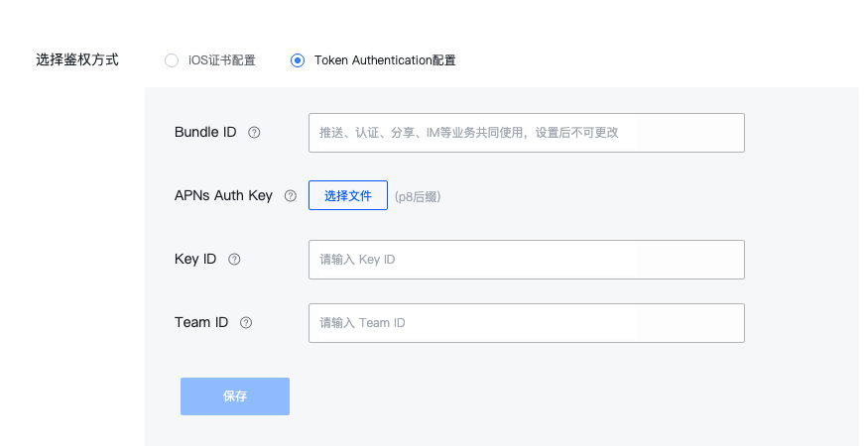
Task: Open the APNs Auth Key help tooltip icon
Action: [x=291, y=195]
